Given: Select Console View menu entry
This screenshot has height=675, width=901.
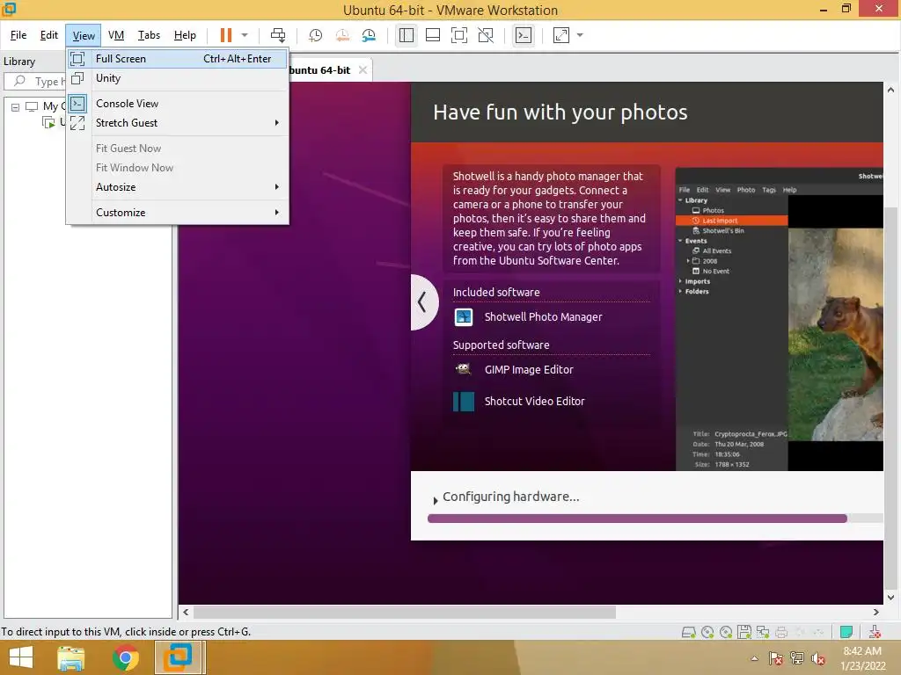Looking at the screenshot, I should click(178, 104).
